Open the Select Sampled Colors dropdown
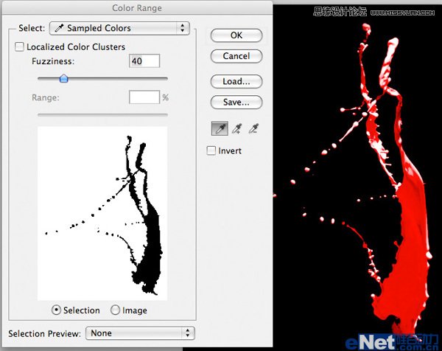 119,28
